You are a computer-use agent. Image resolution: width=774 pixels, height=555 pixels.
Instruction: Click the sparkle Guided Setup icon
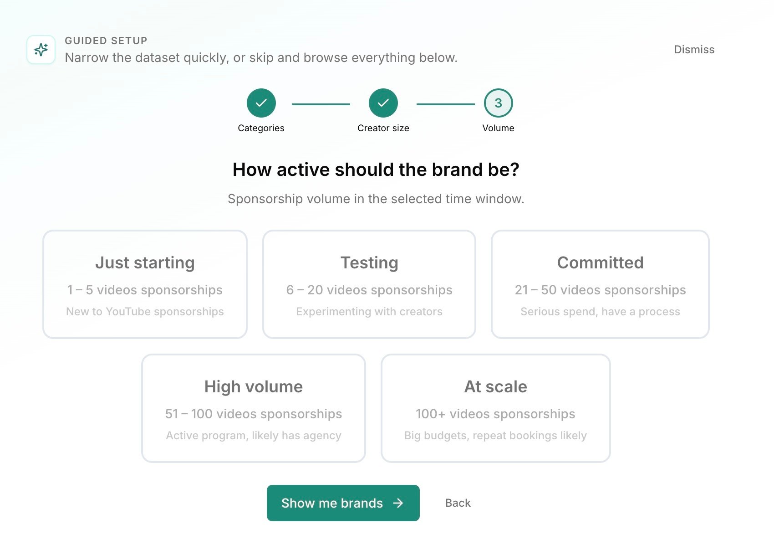tap(41, 50)
